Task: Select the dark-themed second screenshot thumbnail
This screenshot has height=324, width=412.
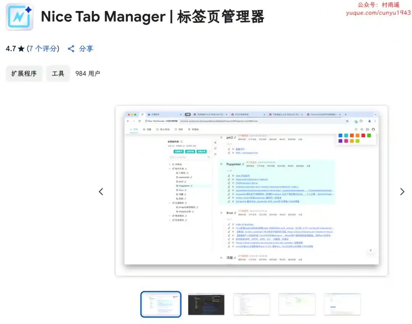Action: (206, 304)
